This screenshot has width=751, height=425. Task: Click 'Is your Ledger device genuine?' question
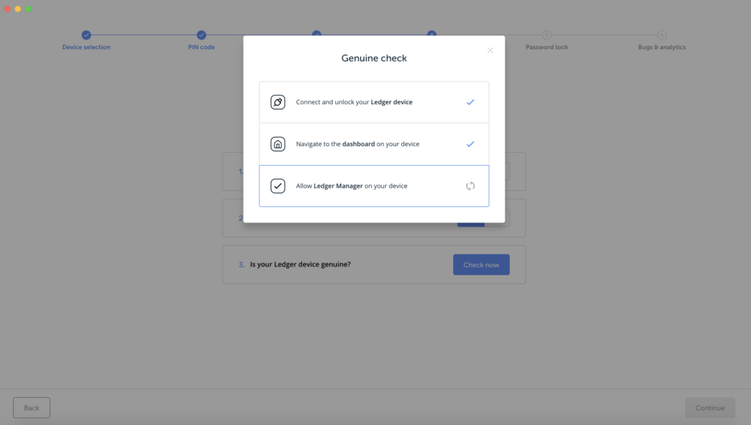[300, 264]
